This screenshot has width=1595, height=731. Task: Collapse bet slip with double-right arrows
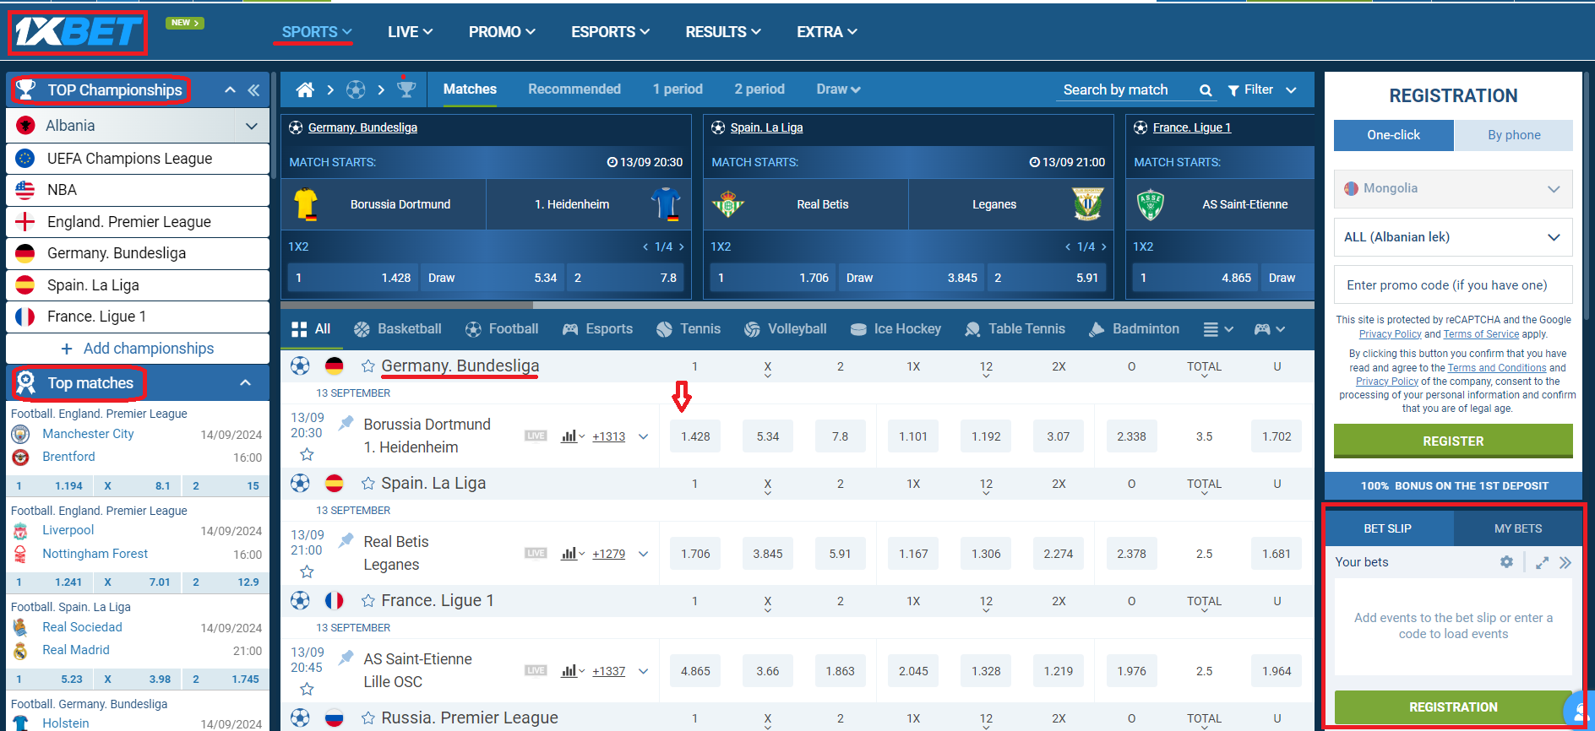1565,562
